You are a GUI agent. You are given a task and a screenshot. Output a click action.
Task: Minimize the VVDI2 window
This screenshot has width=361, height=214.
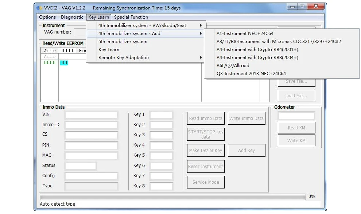[x=292, y=7]
